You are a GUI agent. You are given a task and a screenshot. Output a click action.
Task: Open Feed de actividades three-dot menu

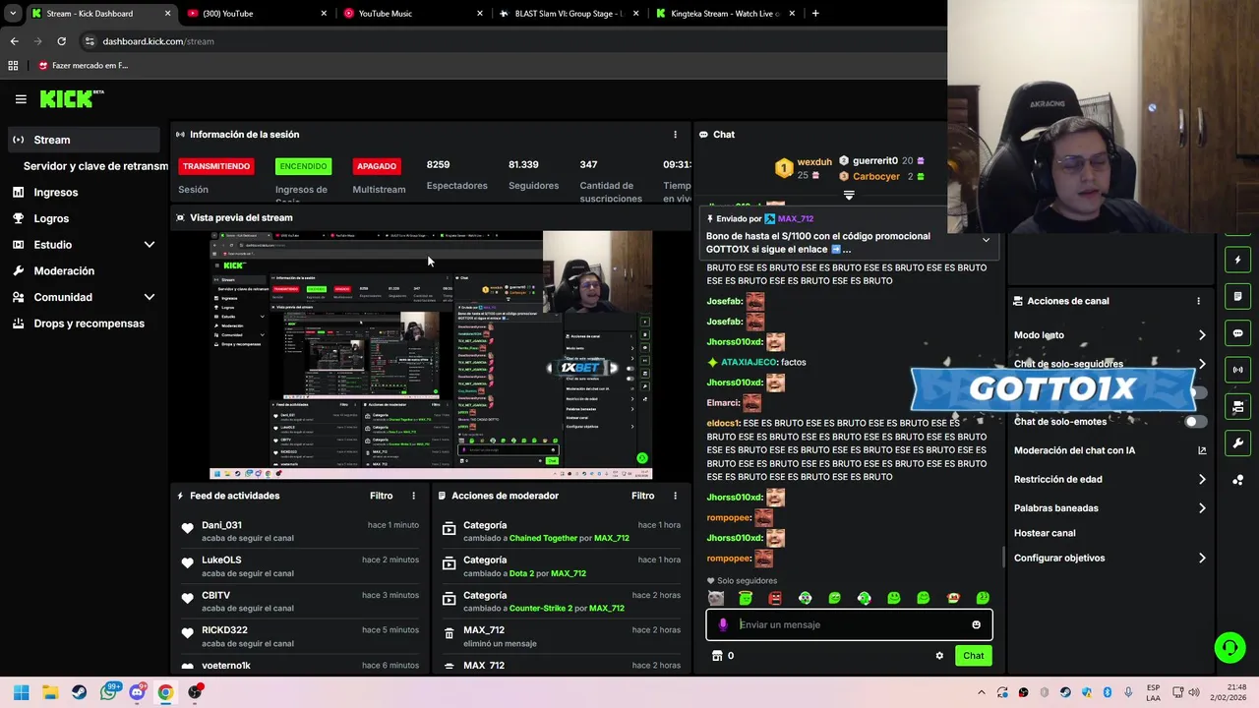pyautogui.click(x=413, y=496)
